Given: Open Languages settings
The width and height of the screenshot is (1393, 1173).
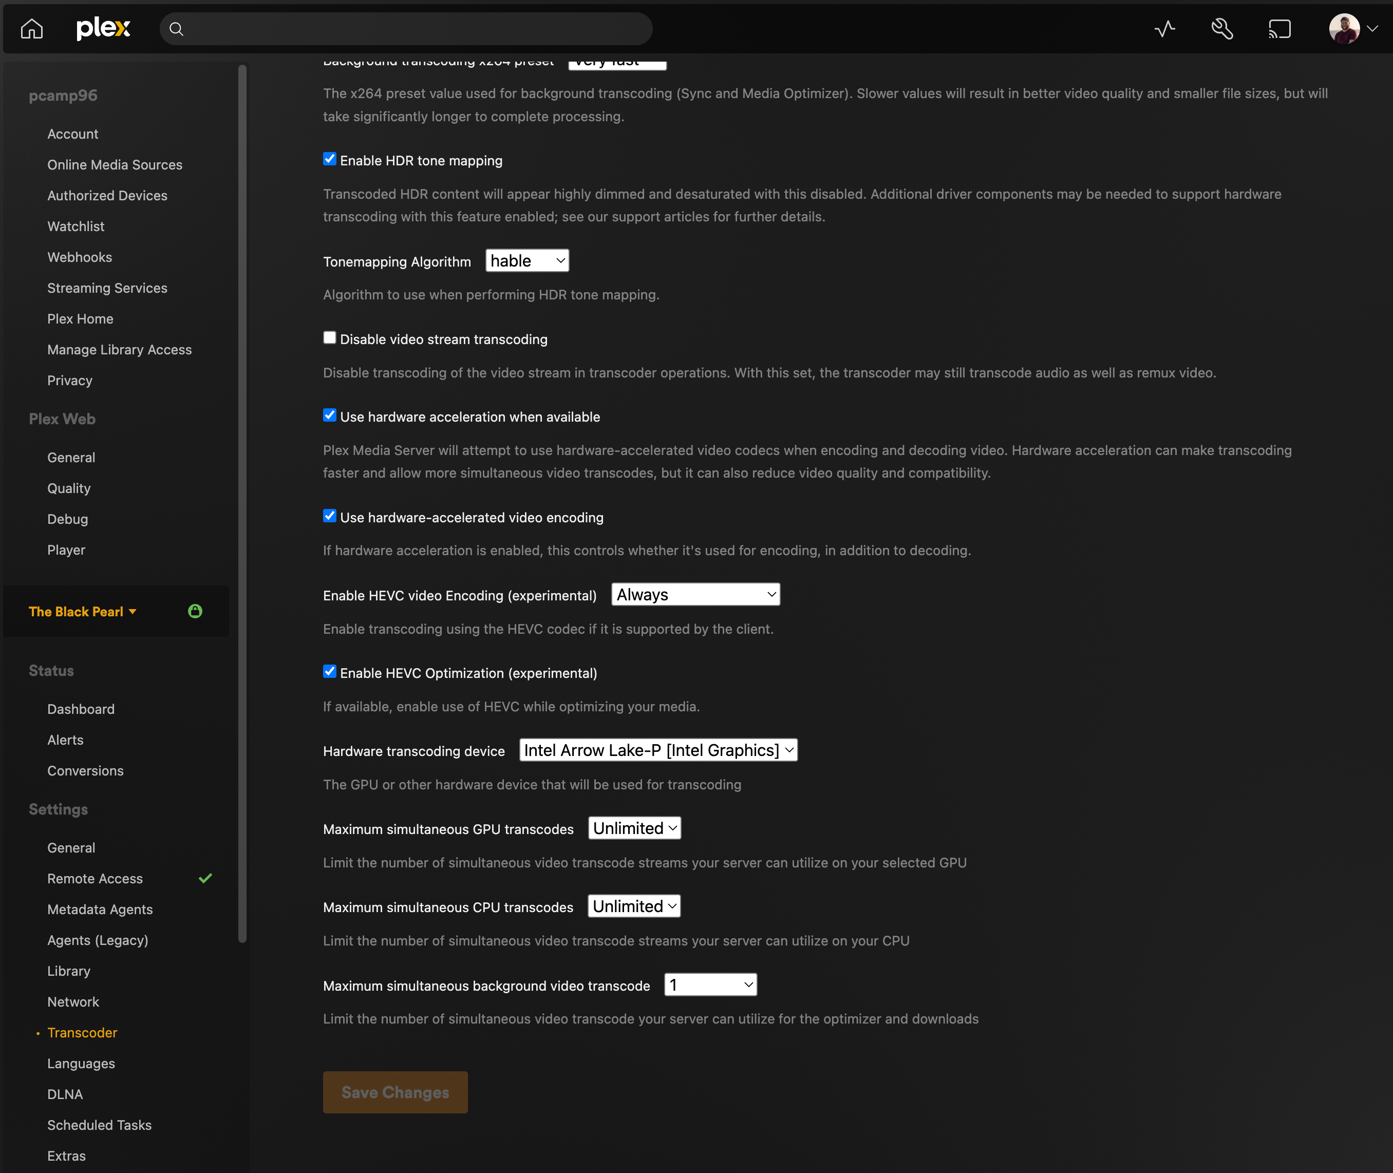Looking at the screenshot, I should [81, 1064].
